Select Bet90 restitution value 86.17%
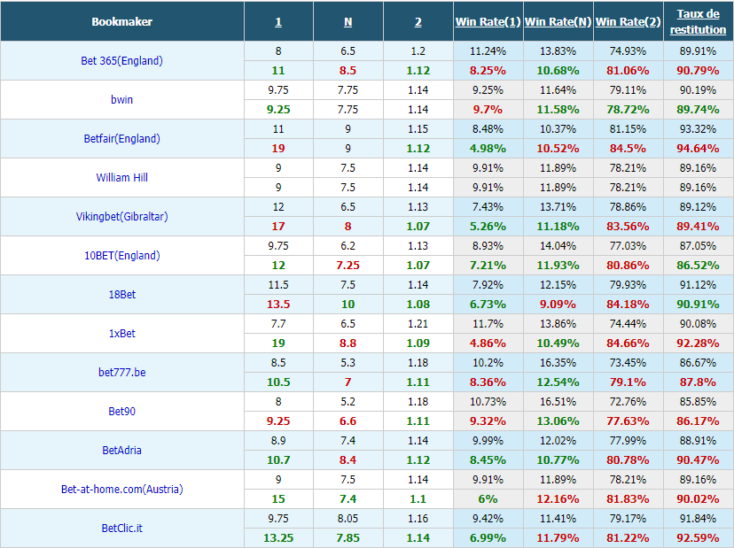Screen dimensions: 734x548 coord(698,421)
